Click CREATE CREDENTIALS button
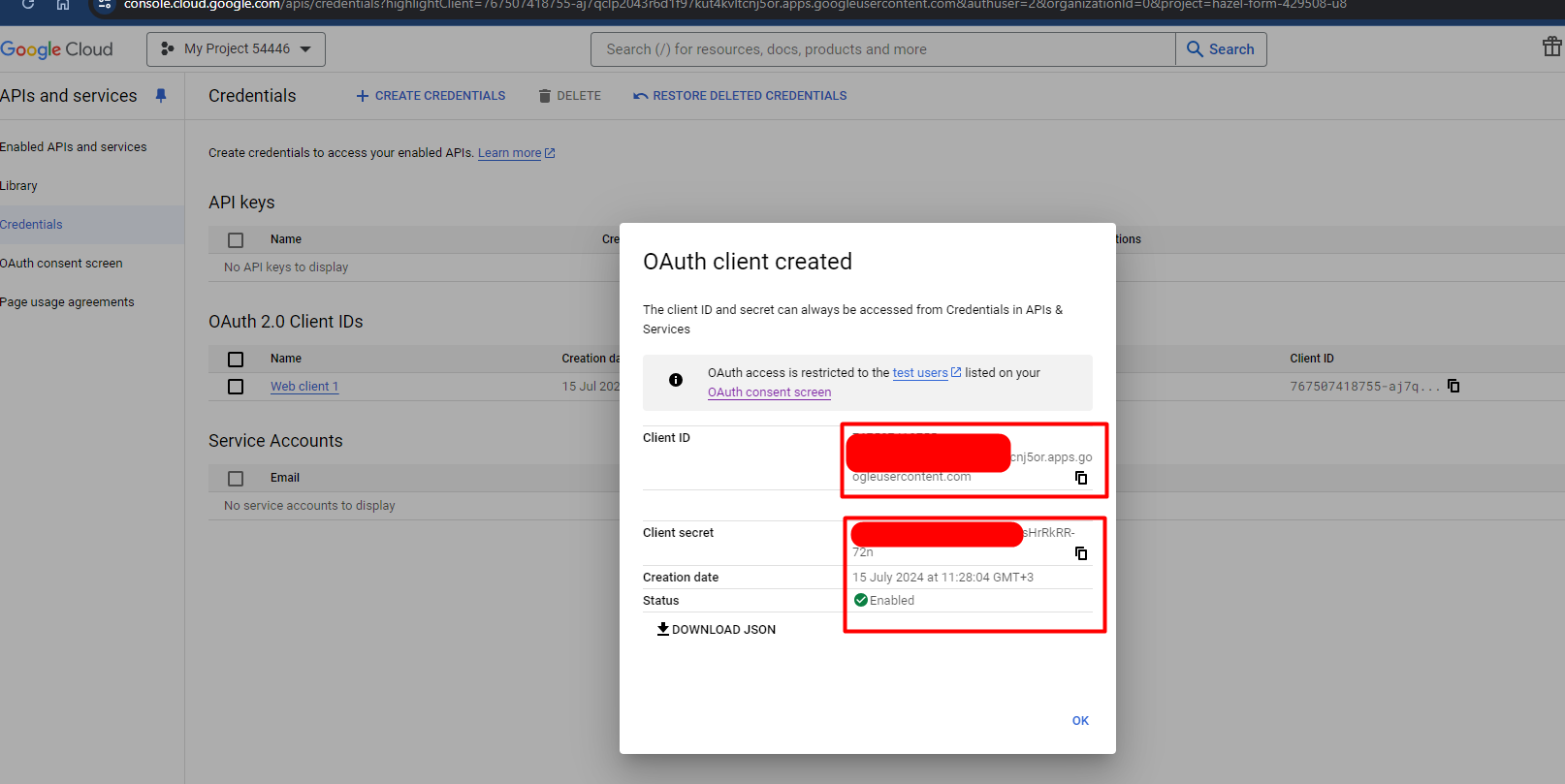Viewport: 1565px width, 784px height. pos(431,96)
